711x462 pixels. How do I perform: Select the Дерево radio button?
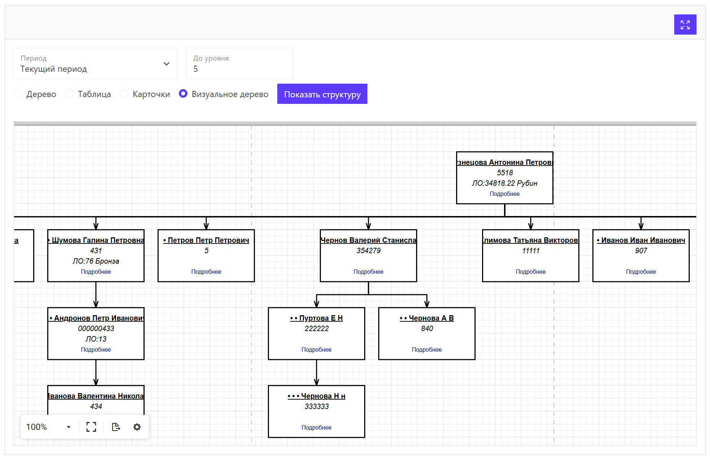click(18, 94)
